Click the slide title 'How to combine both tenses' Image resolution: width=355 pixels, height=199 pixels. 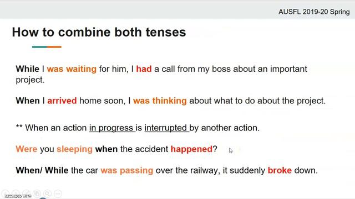coord(99,32)
